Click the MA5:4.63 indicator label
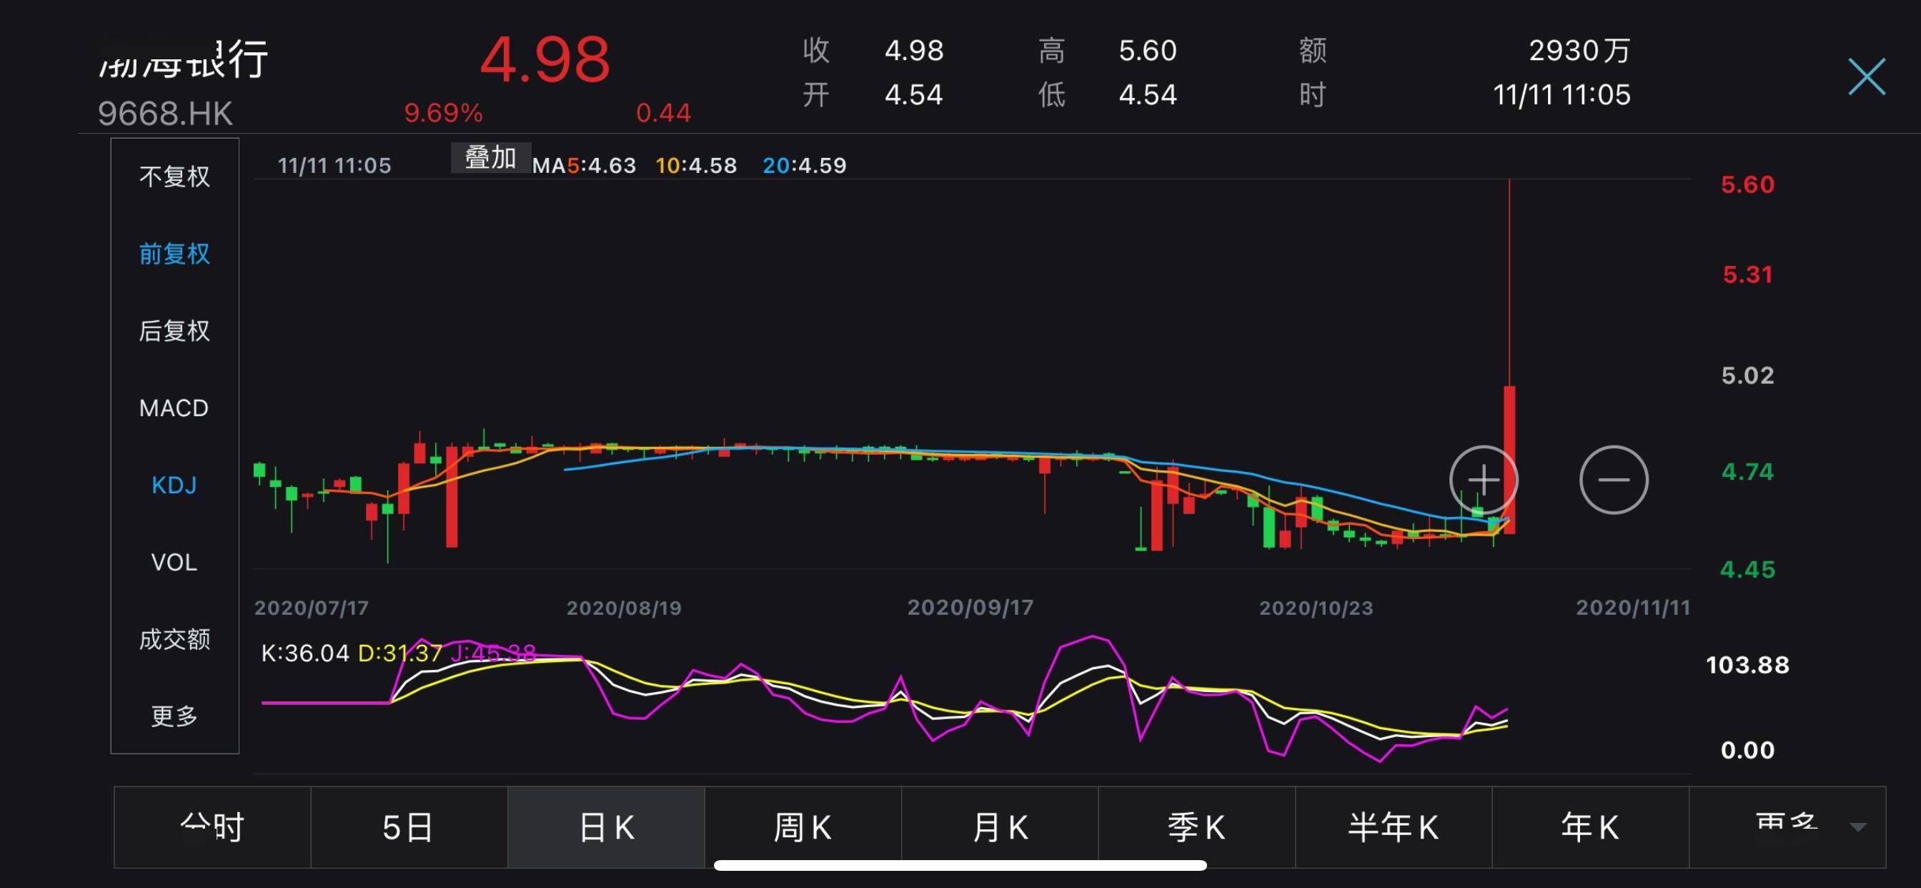1921x888 pixels. click(584, 165)
